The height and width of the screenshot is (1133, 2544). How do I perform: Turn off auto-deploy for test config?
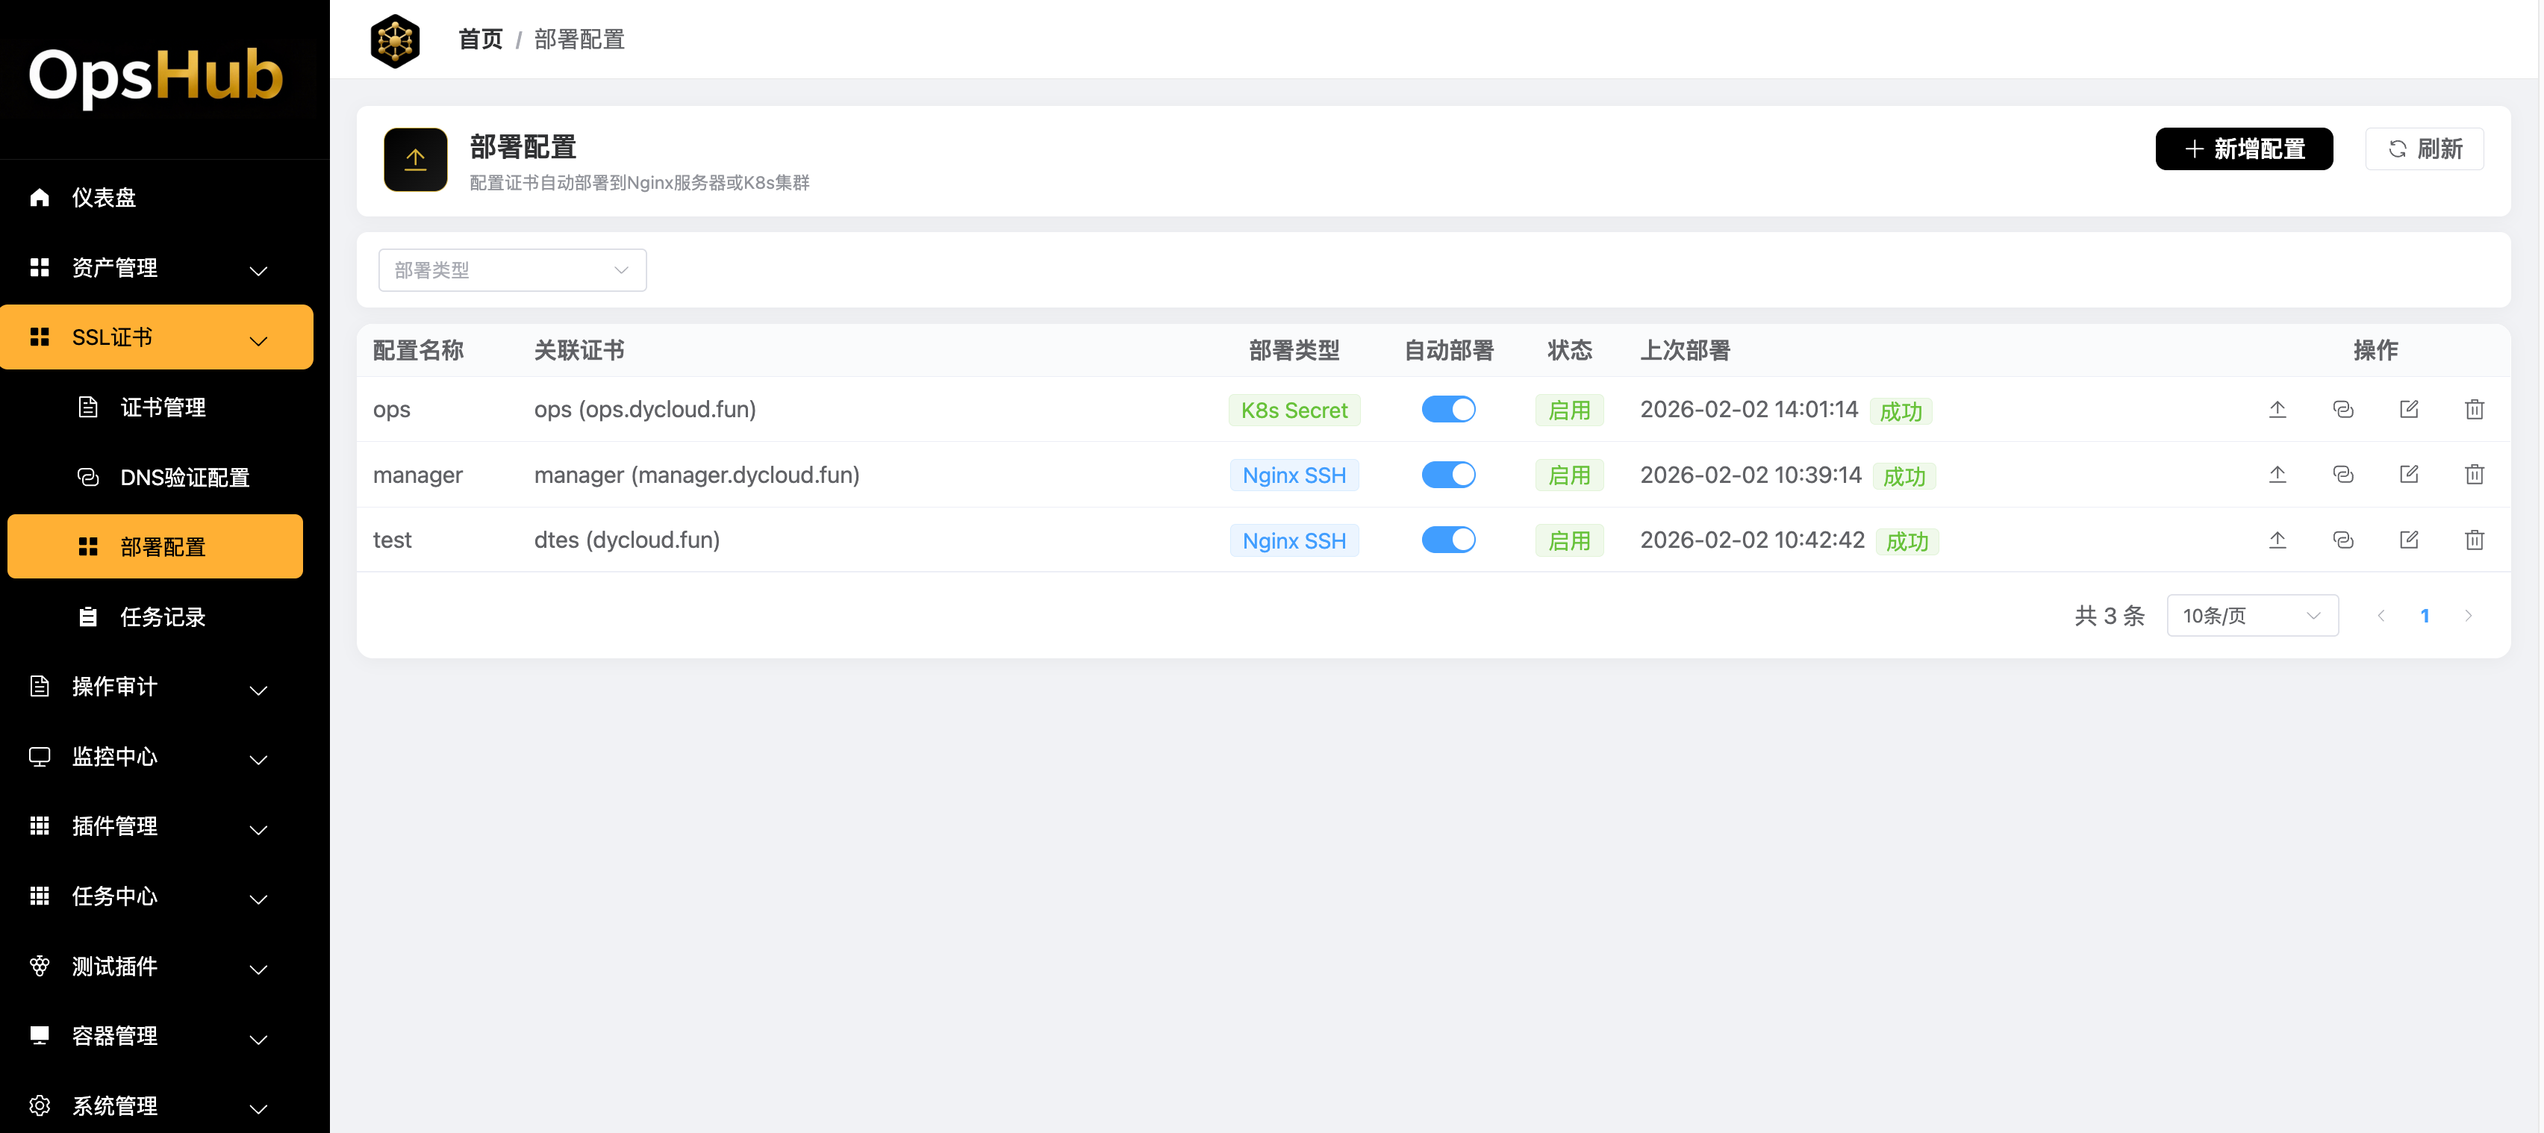[1447, 540]
